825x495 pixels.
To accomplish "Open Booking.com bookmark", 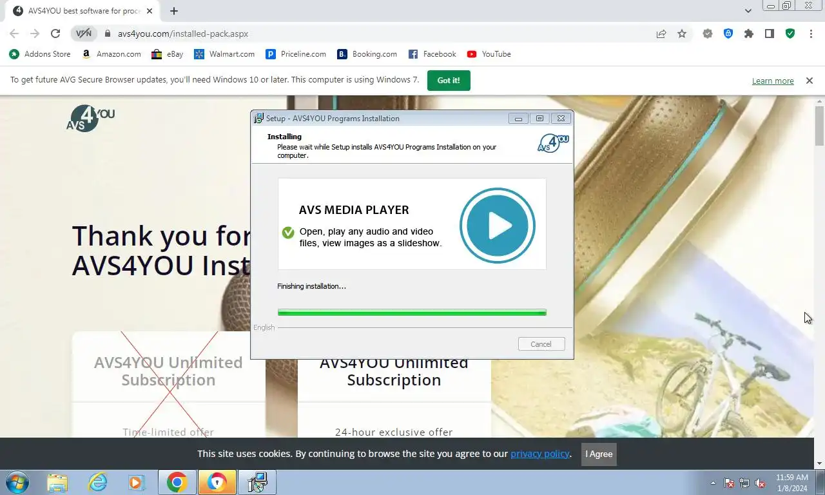I will tap(367, 54).
